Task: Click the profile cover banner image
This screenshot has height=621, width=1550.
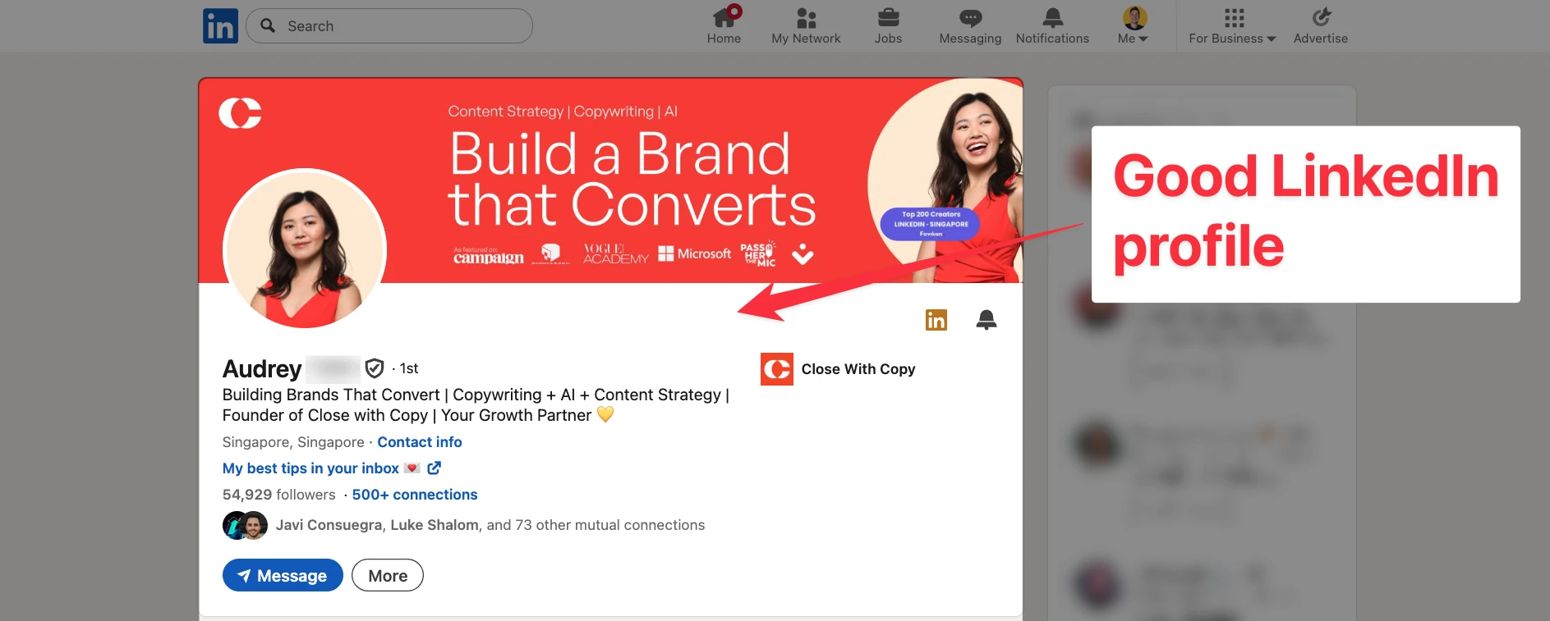Action: pyautogui.click(x=611, y=180)
